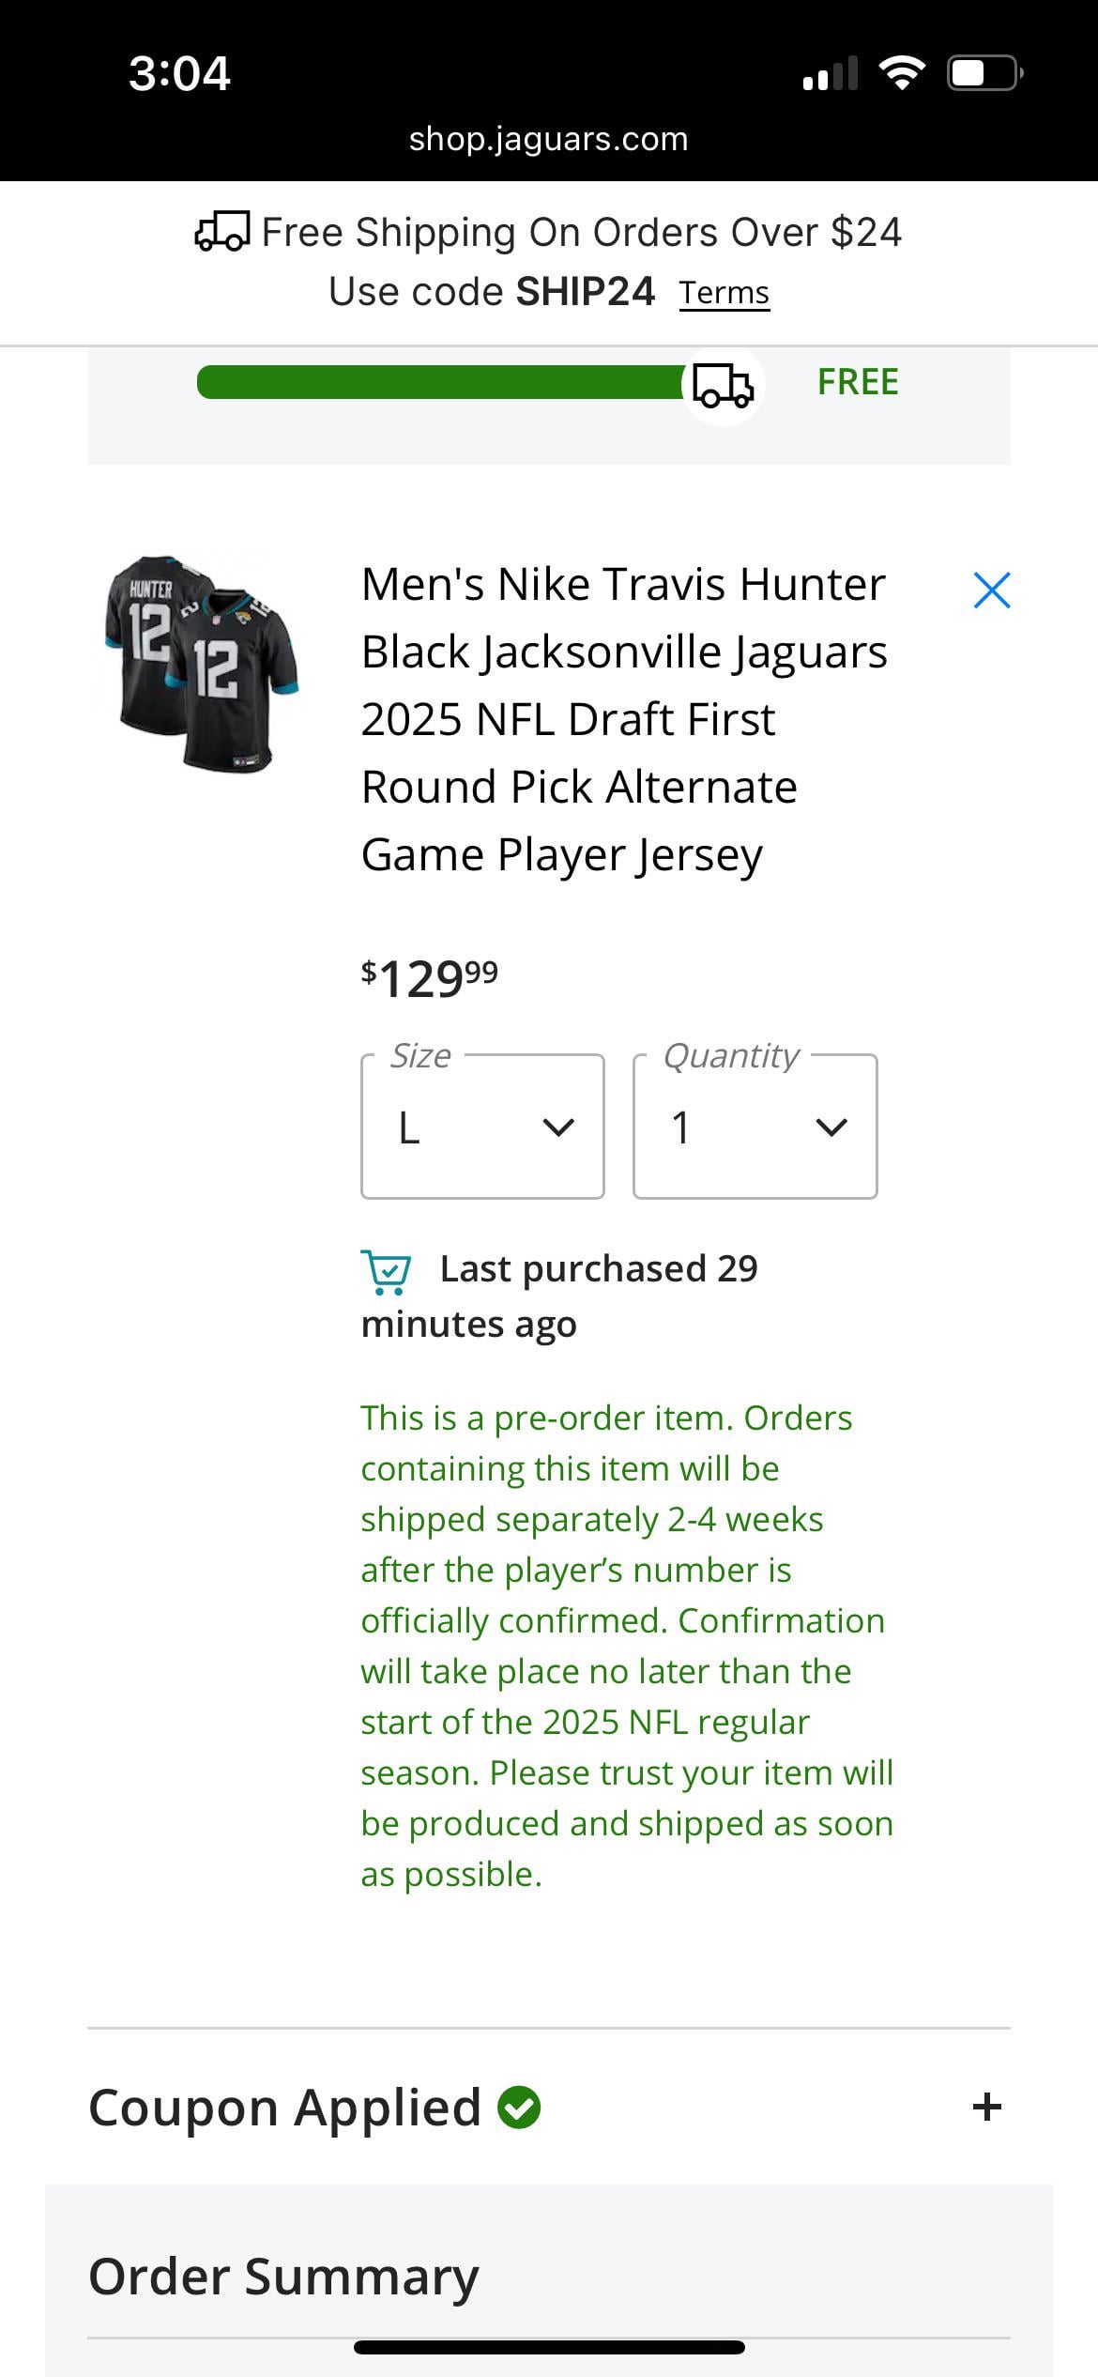1098x2377 pixels.
Task: Tap the free shipping truck icon
Action: [x=723, y=385]
